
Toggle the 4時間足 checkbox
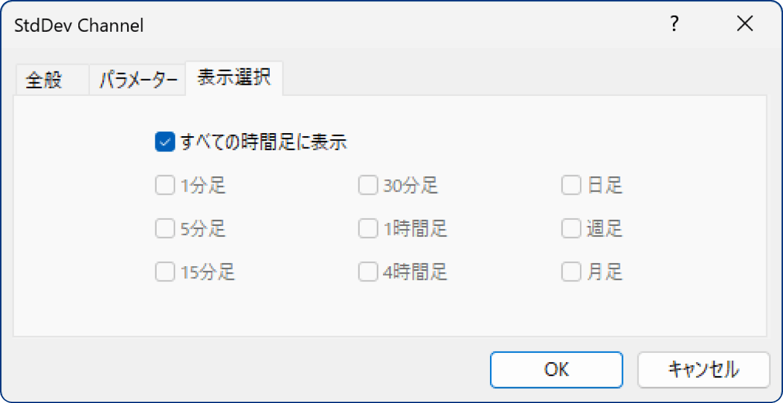(x=368, y=272)
